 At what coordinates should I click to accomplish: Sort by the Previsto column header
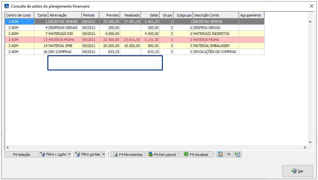click(110, 15)
